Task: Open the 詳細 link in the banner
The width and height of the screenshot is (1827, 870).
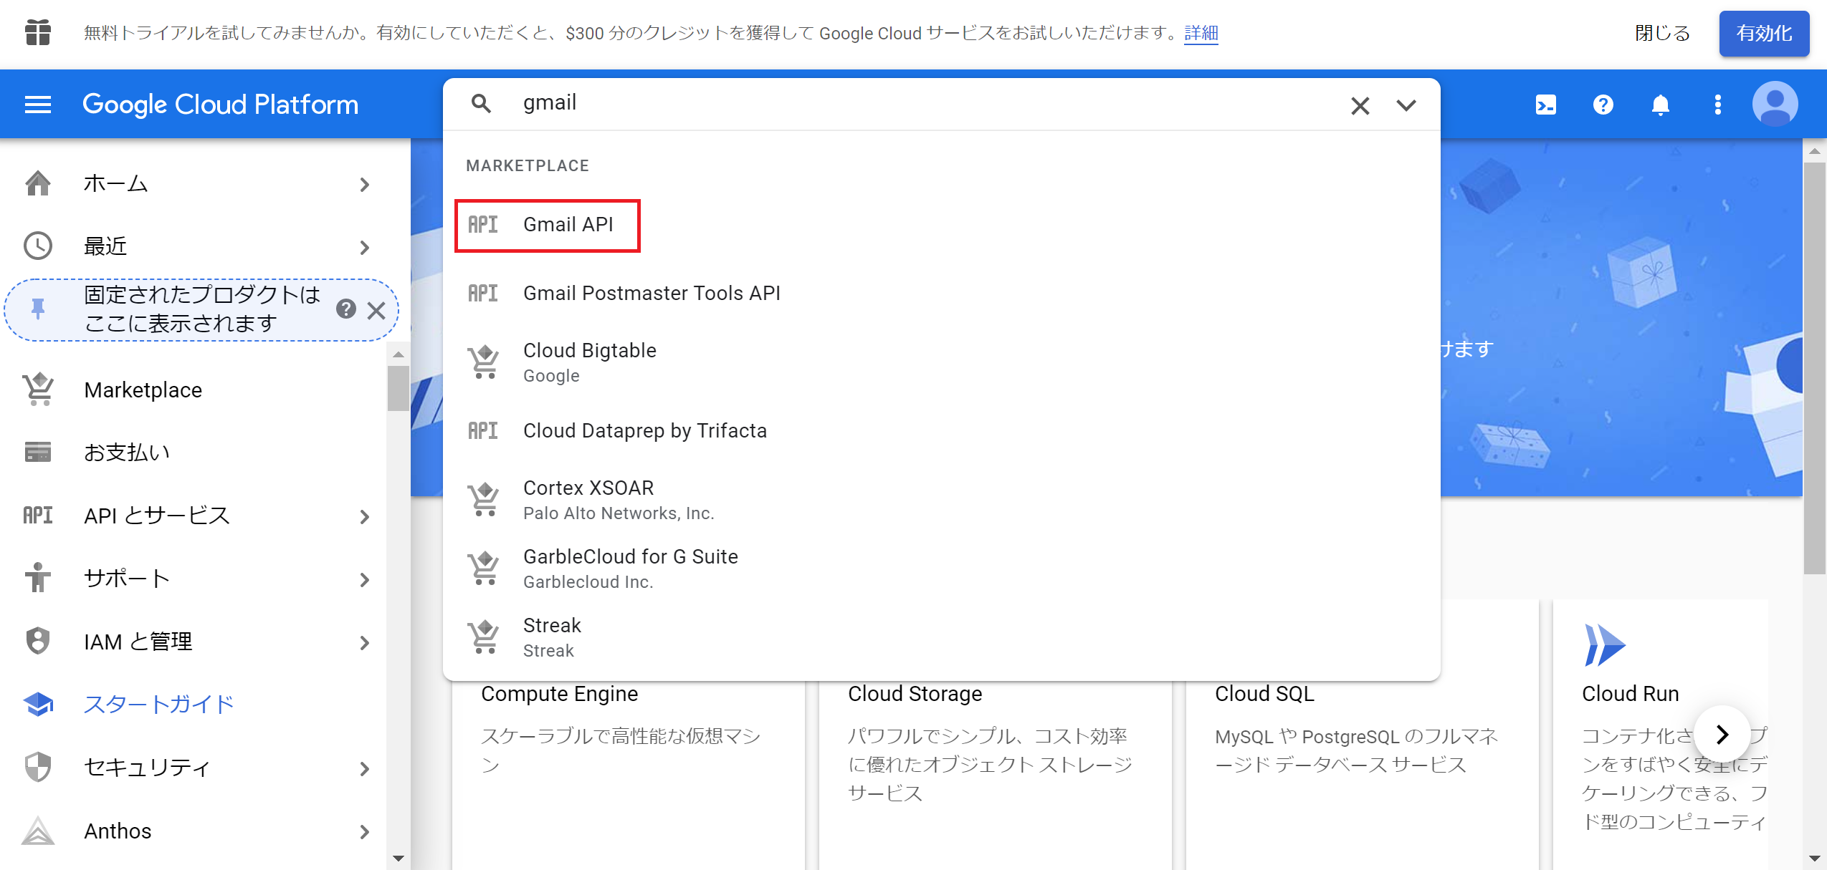Action: (1201, 33)
